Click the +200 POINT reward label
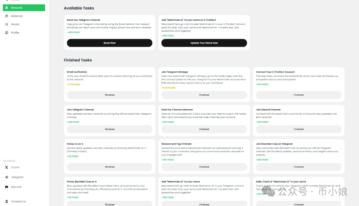Image resolution: width=359 pixels, height=206 pixels. pos(73,32)
